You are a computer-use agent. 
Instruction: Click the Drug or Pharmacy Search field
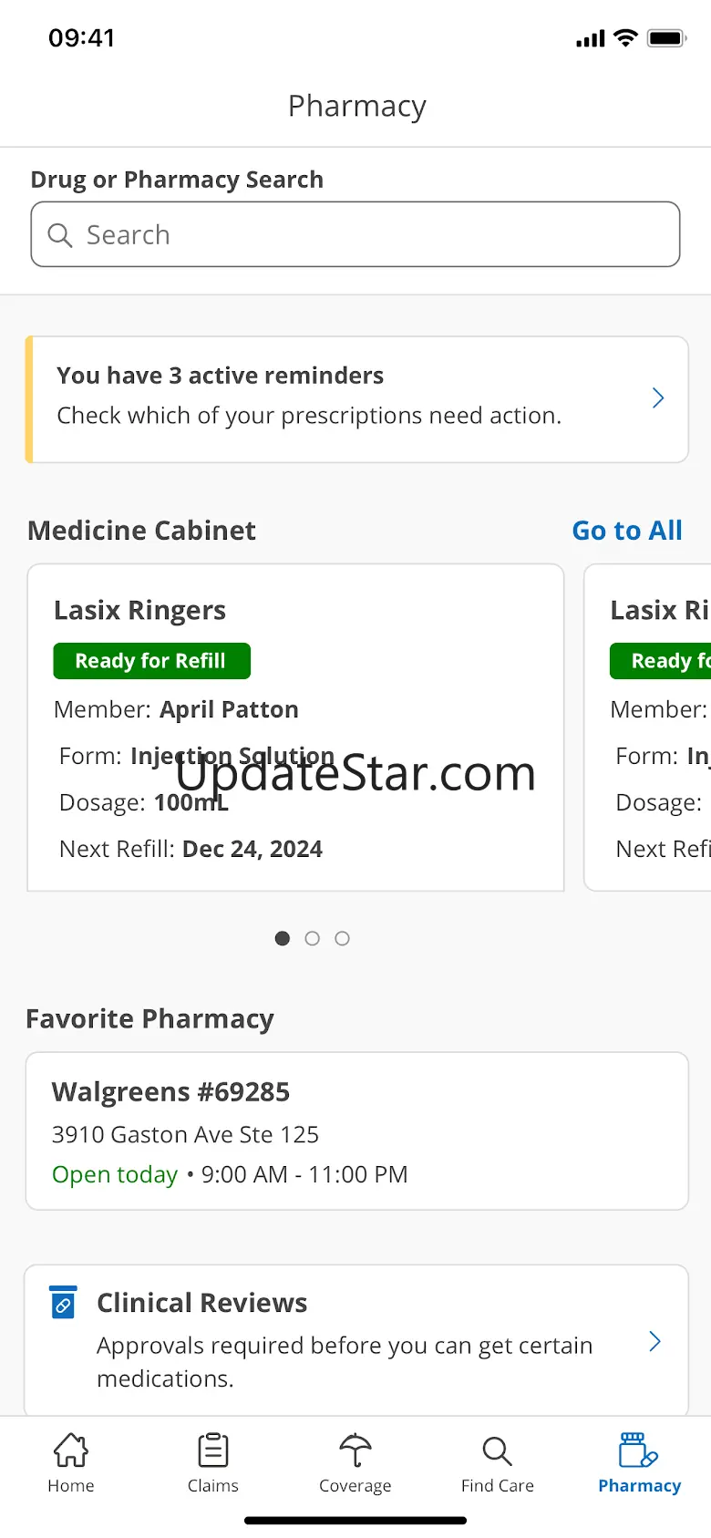click(355, 234)
